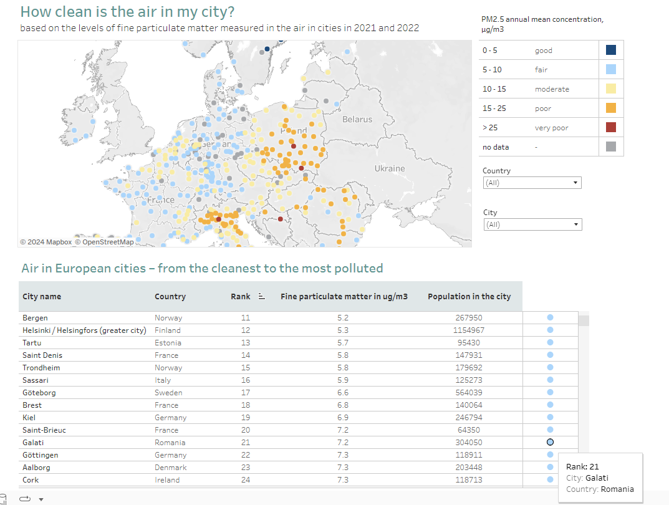
Task: Click the blue dot in the Bergen row
Action: coord(550,317)
